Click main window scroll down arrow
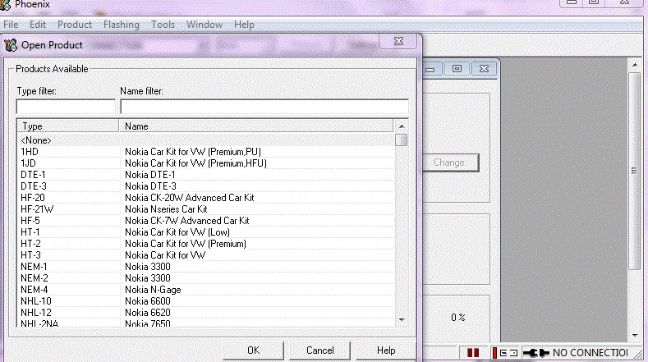 [634, 336]
